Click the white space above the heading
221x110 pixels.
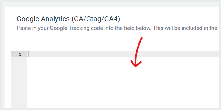coord(112,11)
